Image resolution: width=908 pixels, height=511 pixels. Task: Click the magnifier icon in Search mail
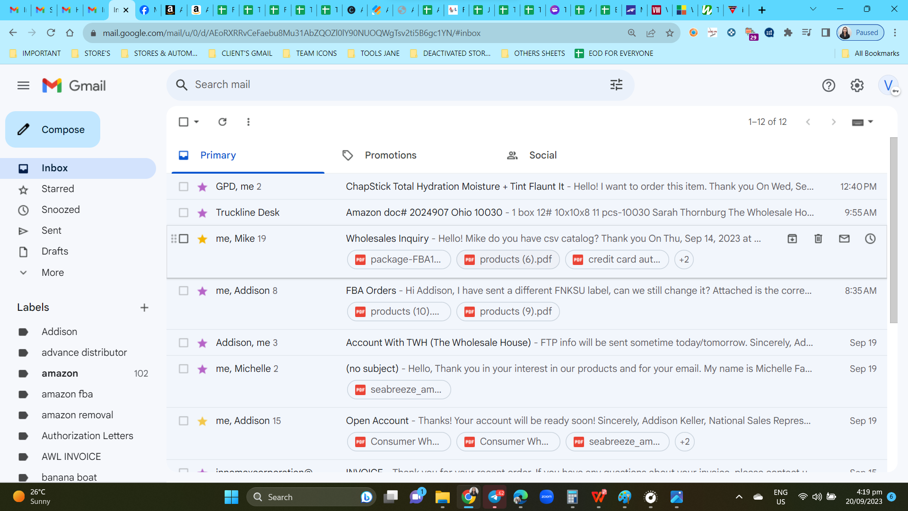[182, 85]
